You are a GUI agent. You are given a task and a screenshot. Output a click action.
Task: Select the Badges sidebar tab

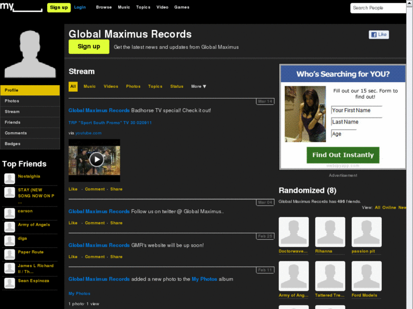(30, 144)
